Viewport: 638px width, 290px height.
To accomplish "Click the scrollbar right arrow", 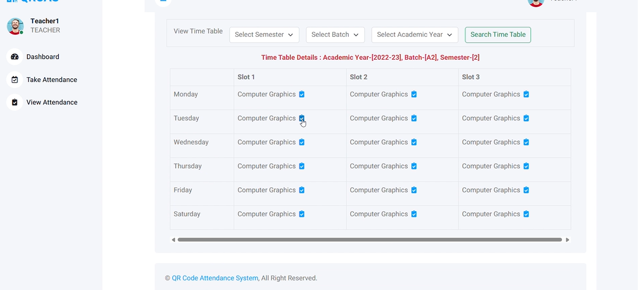I will pyautogui.click(x=567, y=240).
